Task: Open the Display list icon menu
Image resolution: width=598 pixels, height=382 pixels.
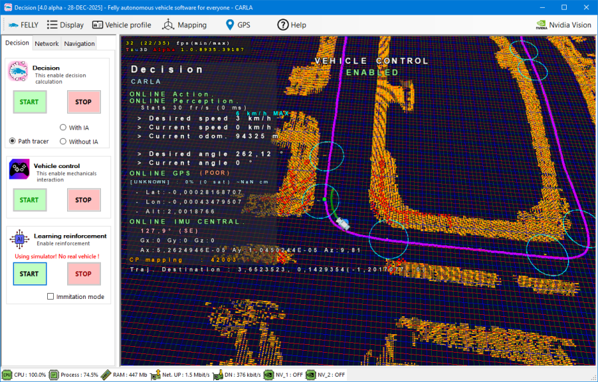Action: 52,25
